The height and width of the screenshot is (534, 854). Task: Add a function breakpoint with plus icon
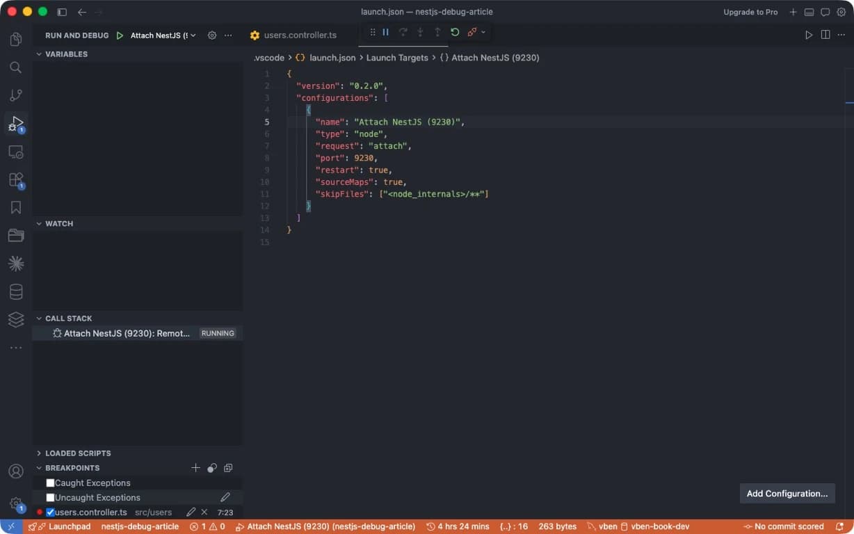tap(195, 468)
